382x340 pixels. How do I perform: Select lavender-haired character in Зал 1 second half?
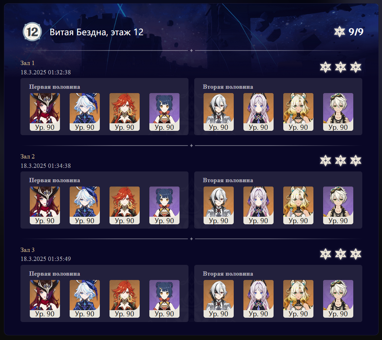click(258, 112)
